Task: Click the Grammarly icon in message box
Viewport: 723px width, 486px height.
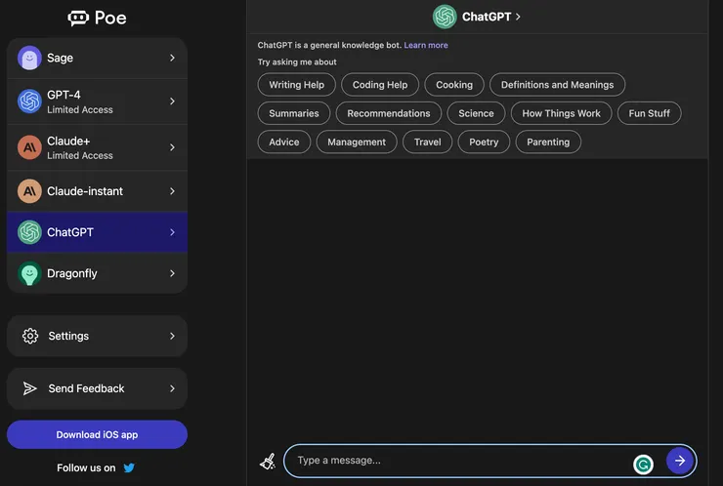Action: tap(643, 465)
